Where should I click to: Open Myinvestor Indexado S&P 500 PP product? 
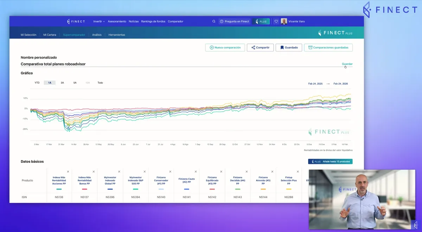tap(135, 180)
